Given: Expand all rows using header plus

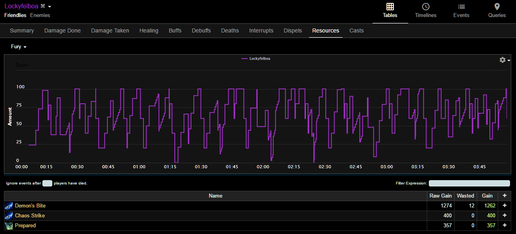Looking at the screenshot, I should tap(504, 196).
